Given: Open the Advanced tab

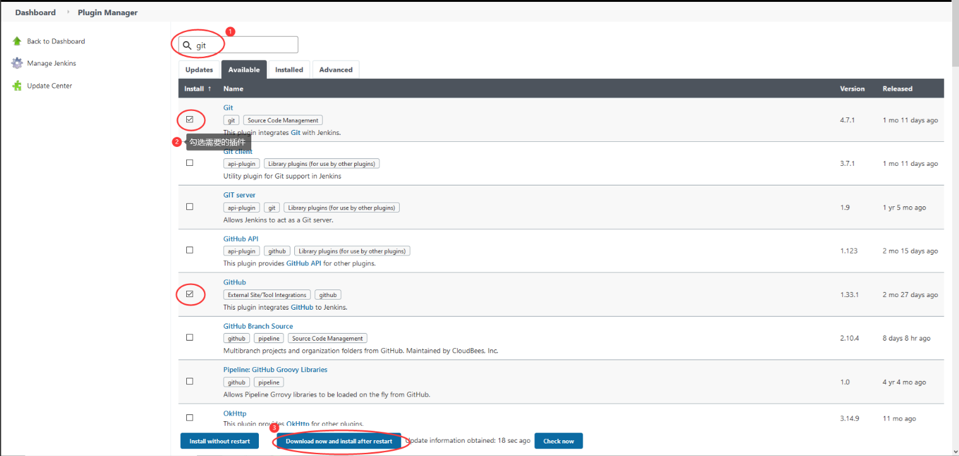Looking at the screenshot, I should click(336, 69).
